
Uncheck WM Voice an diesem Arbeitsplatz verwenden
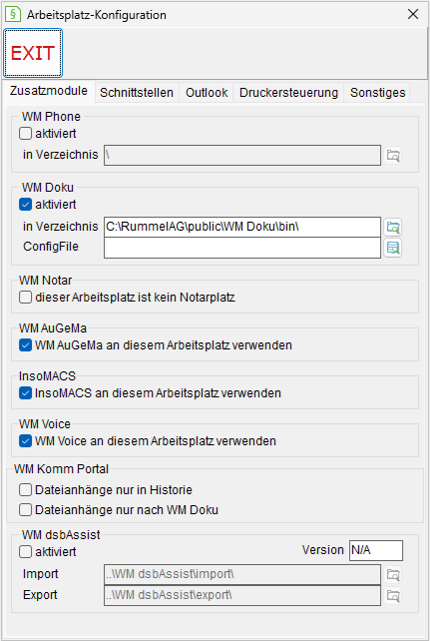[25, 441]
